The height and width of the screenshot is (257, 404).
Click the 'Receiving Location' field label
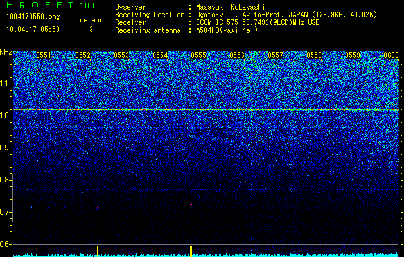[150, 15]
